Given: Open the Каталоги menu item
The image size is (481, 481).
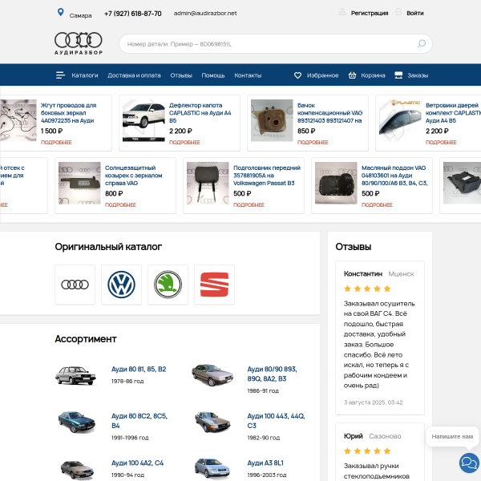Looking at the screenshot, I should tap(85, 75).
